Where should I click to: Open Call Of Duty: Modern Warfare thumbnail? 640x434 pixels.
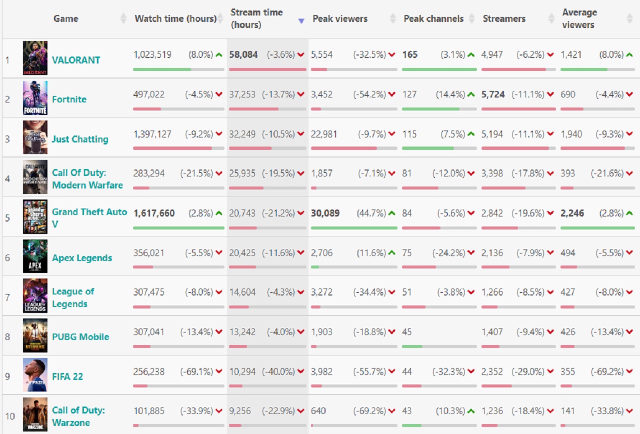tap(35, 177)
